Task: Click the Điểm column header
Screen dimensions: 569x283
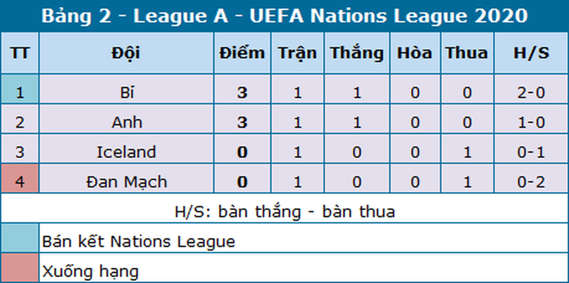Action: tap(241, 53)
